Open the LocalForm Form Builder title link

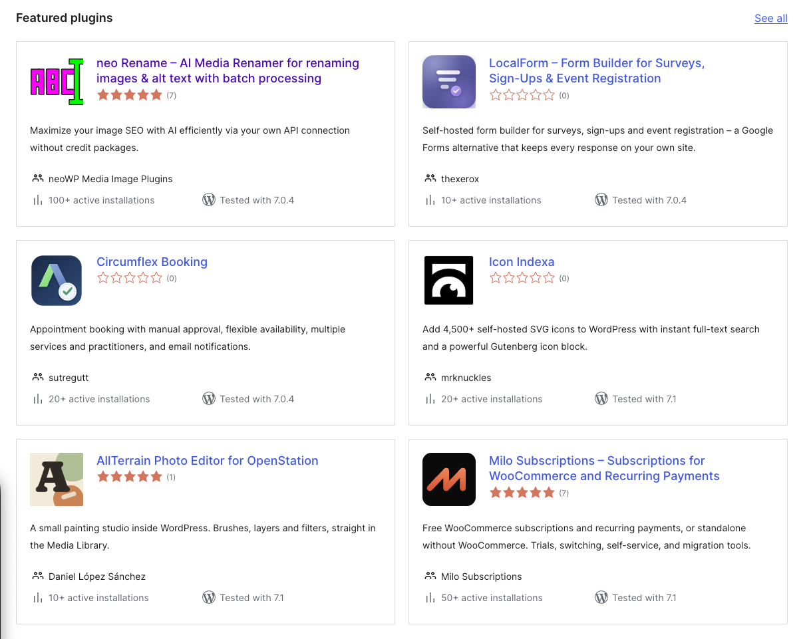point(597,70)
